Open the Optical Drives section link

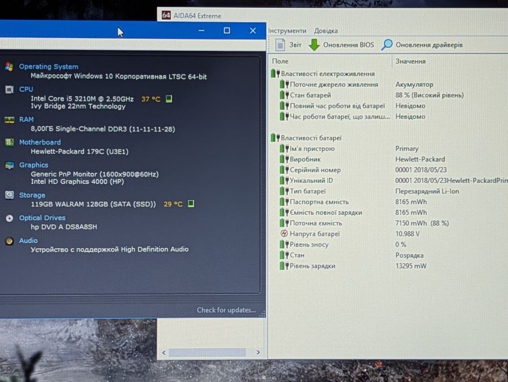(42, 218)
